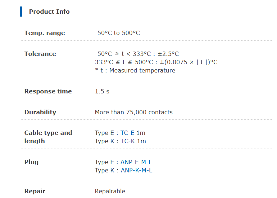
Task: Click the ±2.5°C tolerance line
Action: point(137,54)
